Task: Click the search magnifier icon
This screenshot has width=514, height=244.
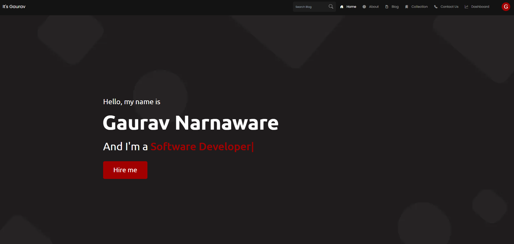Action: (x=331, y=6)
